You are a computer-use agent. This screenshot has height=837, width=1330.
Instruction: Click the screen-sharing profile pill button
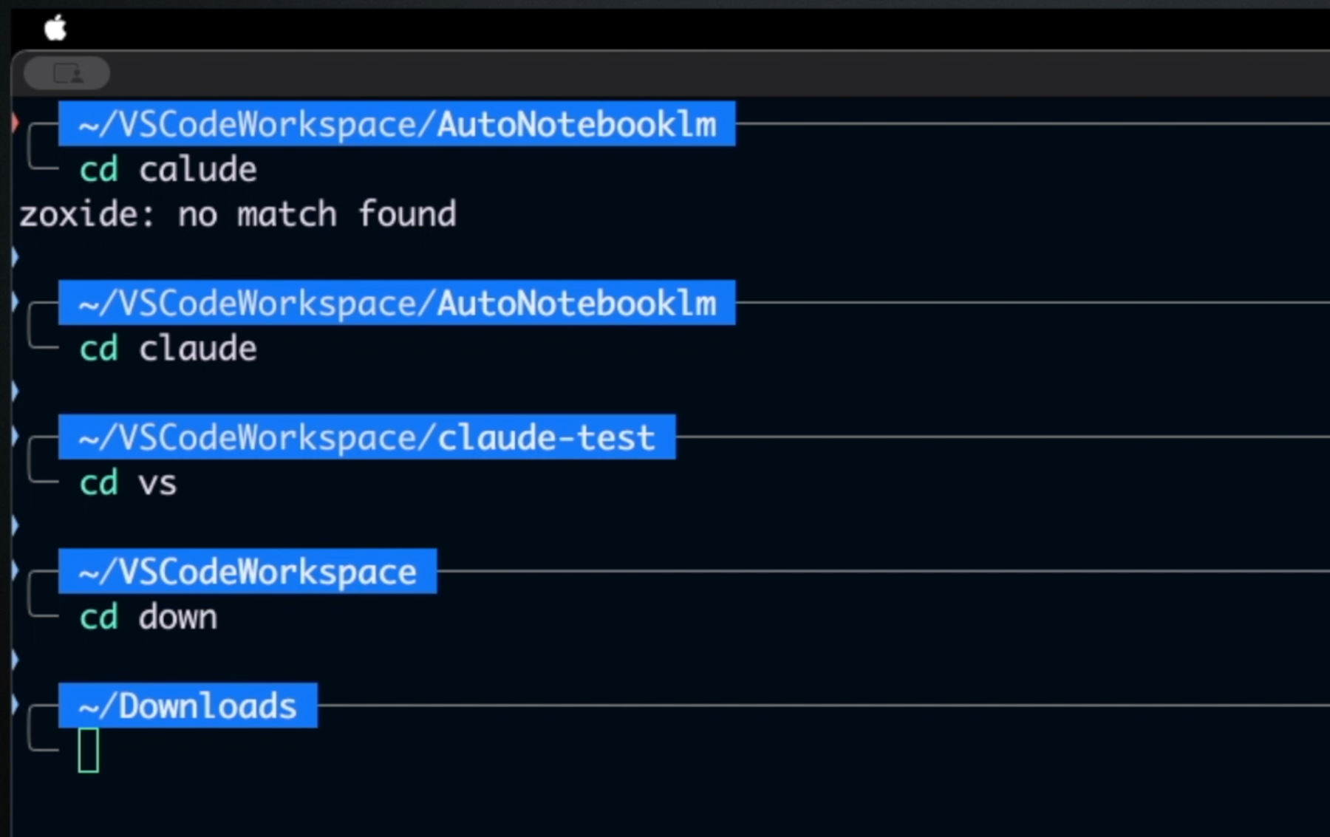pyautogui.click(x=67, y=73)
